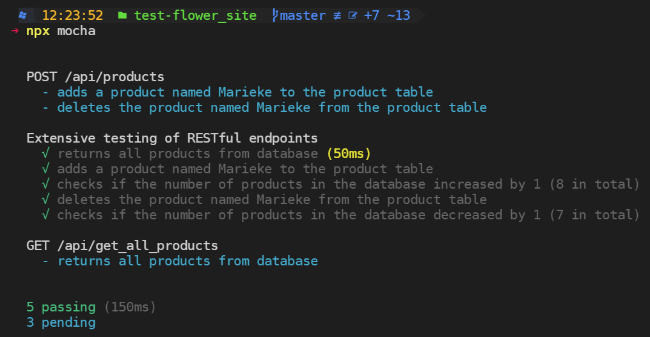
Task: Click the 12:23:52 timestamp in prompt
Action: [72, 16]
